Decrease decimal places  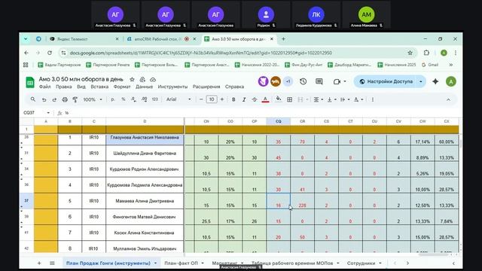click(133, 99)
